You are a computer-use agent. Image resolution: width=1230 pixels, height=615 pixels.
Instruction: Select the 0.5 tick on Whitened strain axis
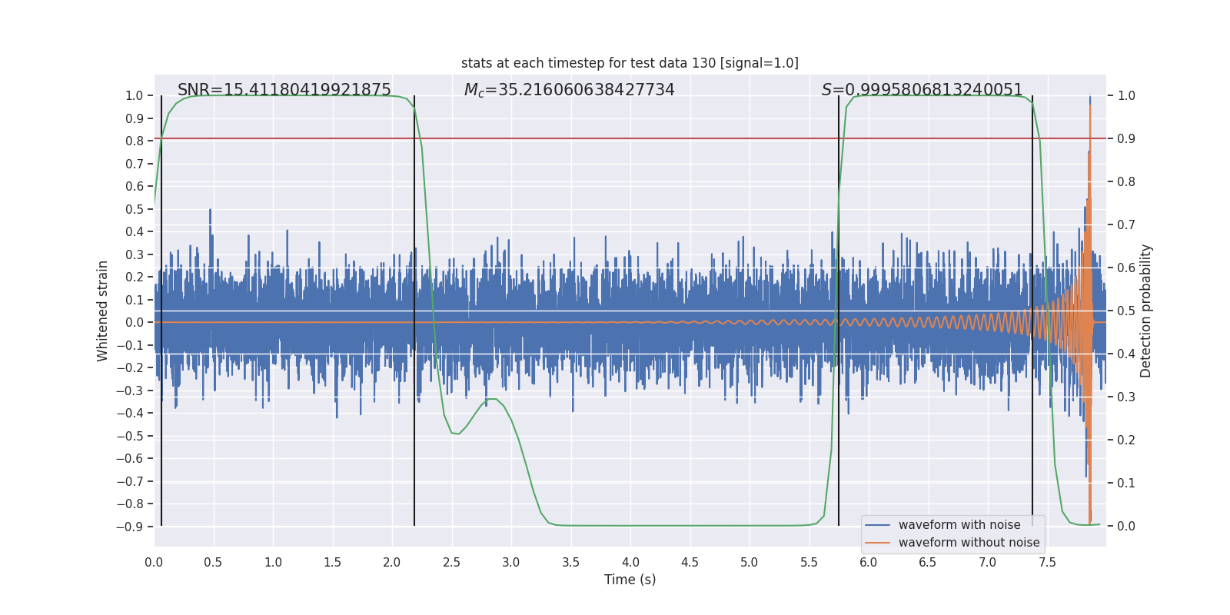(135, 209)
